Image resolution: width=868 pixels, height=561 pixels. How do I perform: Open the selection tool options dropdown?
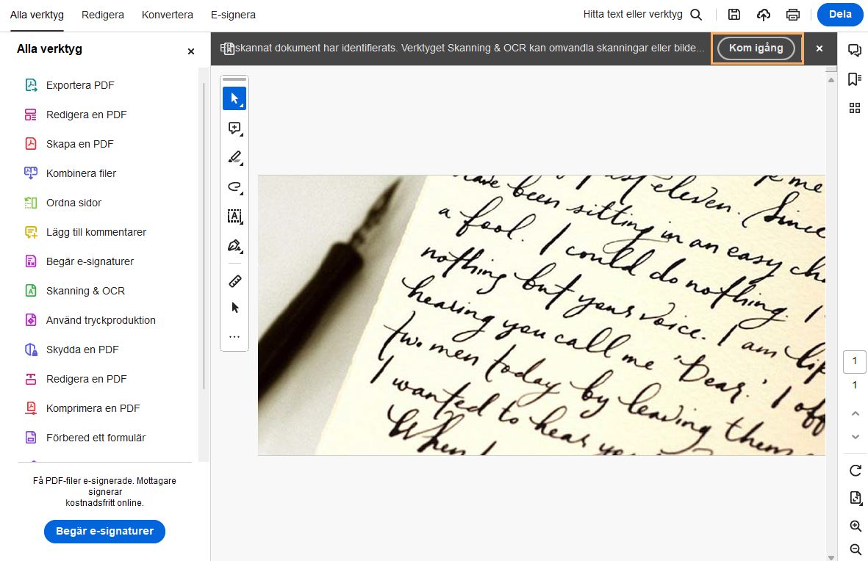pos(243,106)
